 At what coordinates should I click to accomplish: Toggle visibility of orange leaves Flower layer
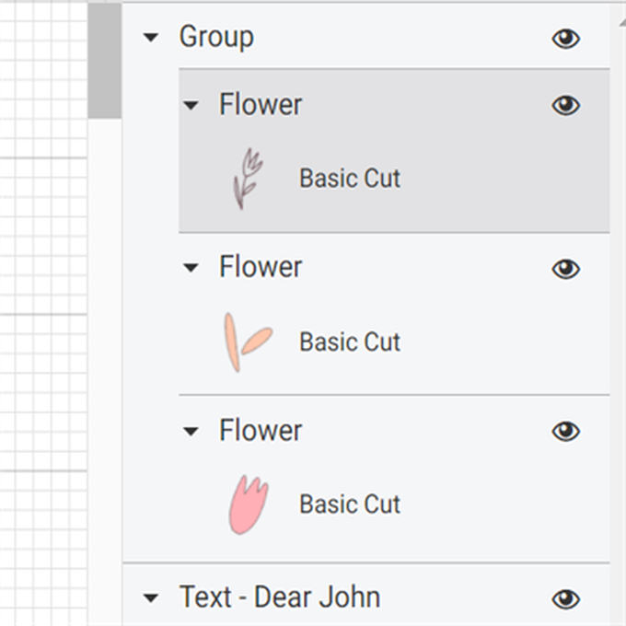(565, 269)
